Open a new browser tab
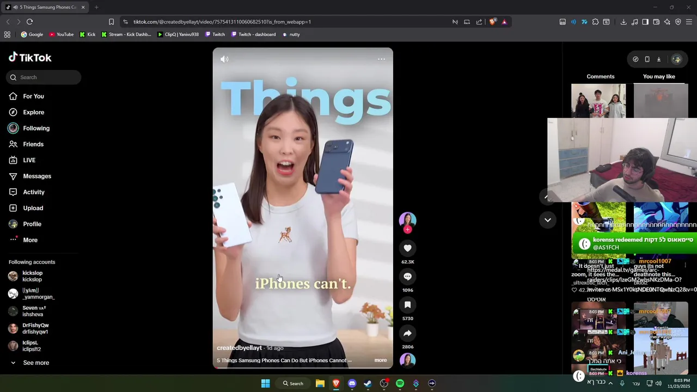The image size is (697, 392). point(96,7)
